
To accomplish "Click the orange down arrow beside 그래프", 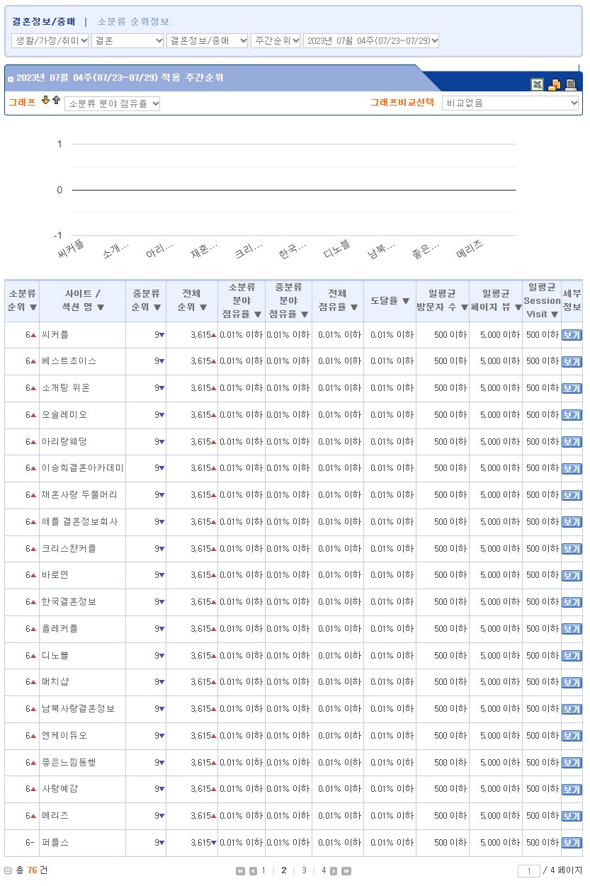I will tap(46, 101).
